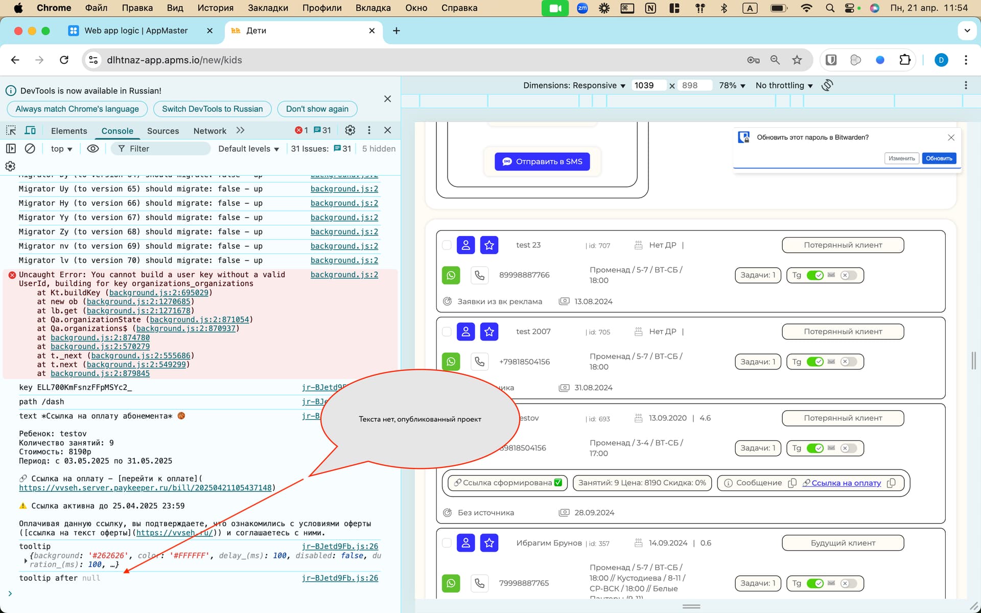
Task: Open the Chrome tab search chevron
Action: point(967,31)
